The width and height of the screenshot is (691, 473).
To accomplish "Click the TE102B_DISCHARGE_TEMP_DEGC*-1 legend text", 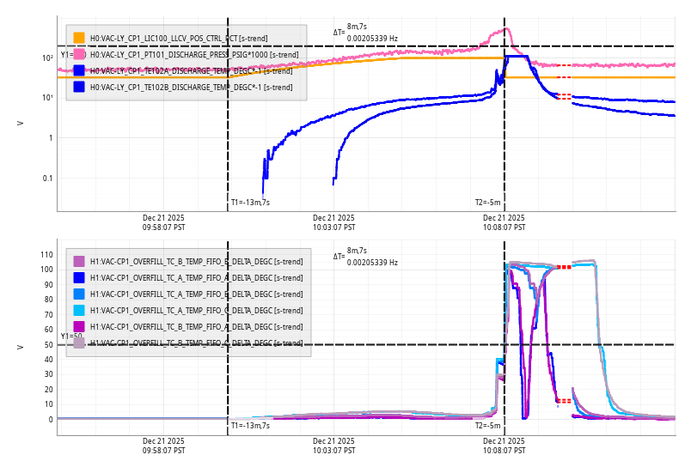I will click(x=191, y=87).
